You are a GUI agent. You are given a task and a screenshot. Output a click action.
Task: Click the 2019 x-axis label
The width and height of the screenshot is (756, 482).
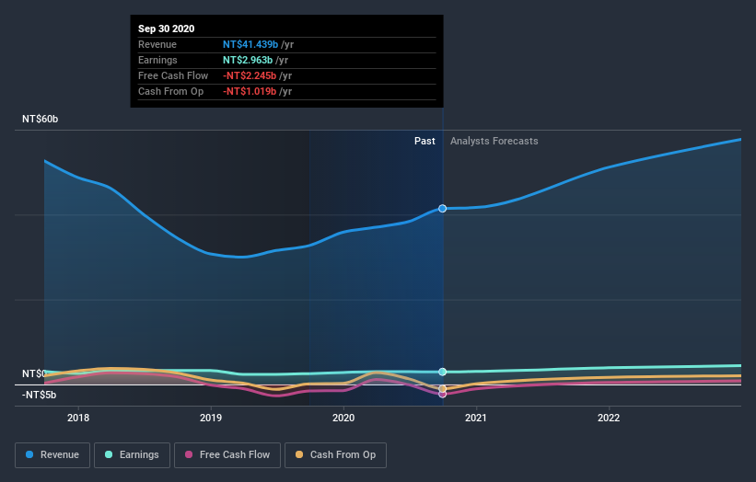[211, 418]
